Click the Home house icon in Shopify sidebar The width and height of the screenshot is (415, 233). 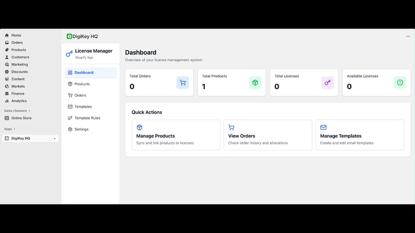7,35
